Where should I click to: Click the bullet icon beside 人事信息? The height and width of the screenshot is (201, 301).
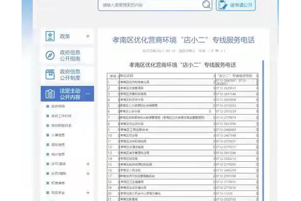click(x=48, y=135)
